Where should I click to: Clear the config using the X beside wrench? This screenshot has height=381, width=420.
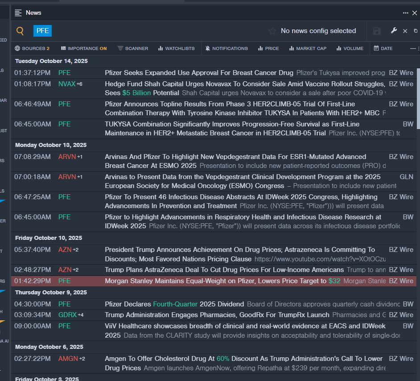(x=405, y=31)
